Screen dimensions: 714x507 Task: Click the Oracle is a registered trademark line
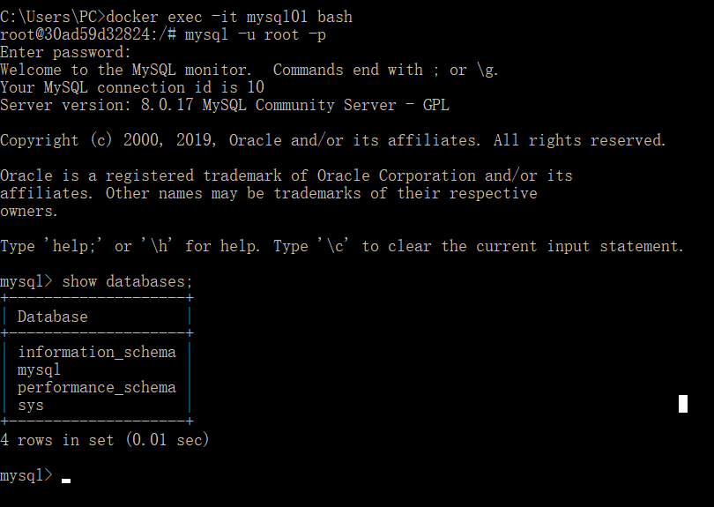click(286, 175)
